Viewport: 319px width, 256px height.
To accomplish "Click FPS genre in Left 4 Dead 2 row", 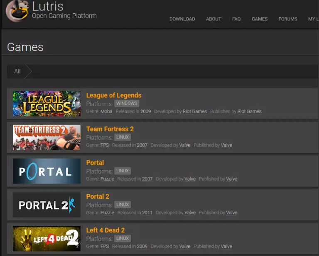I will (x=105, y=246).
